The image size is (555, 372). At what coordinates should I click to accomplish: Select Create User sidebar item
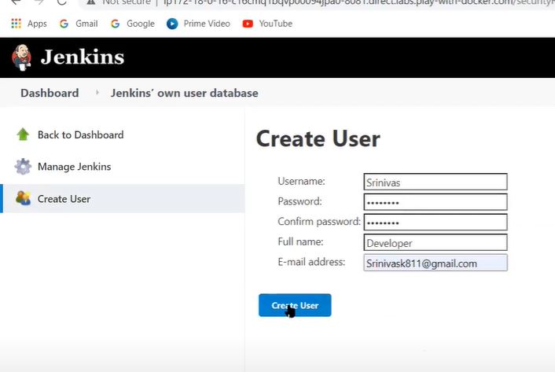click(123, 198)
